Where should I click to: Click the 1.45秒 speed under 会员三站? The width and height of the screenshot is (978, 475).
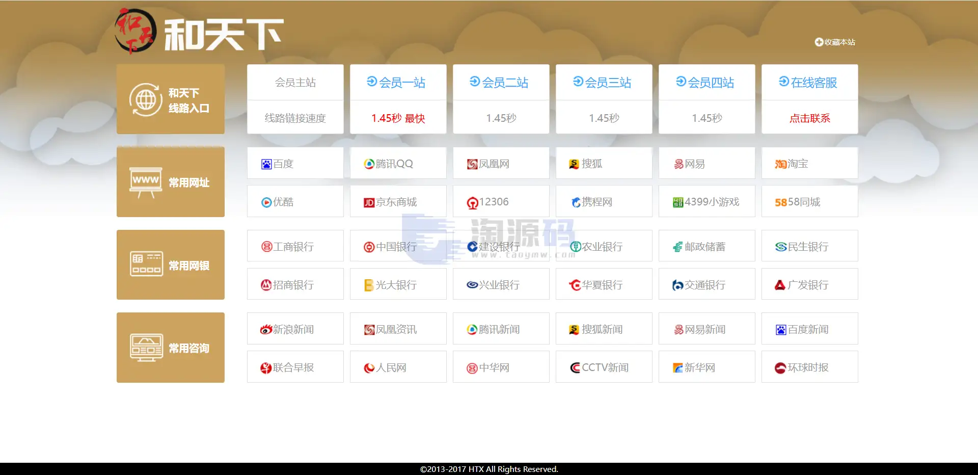pyautogui.click(x=604, y=118)
